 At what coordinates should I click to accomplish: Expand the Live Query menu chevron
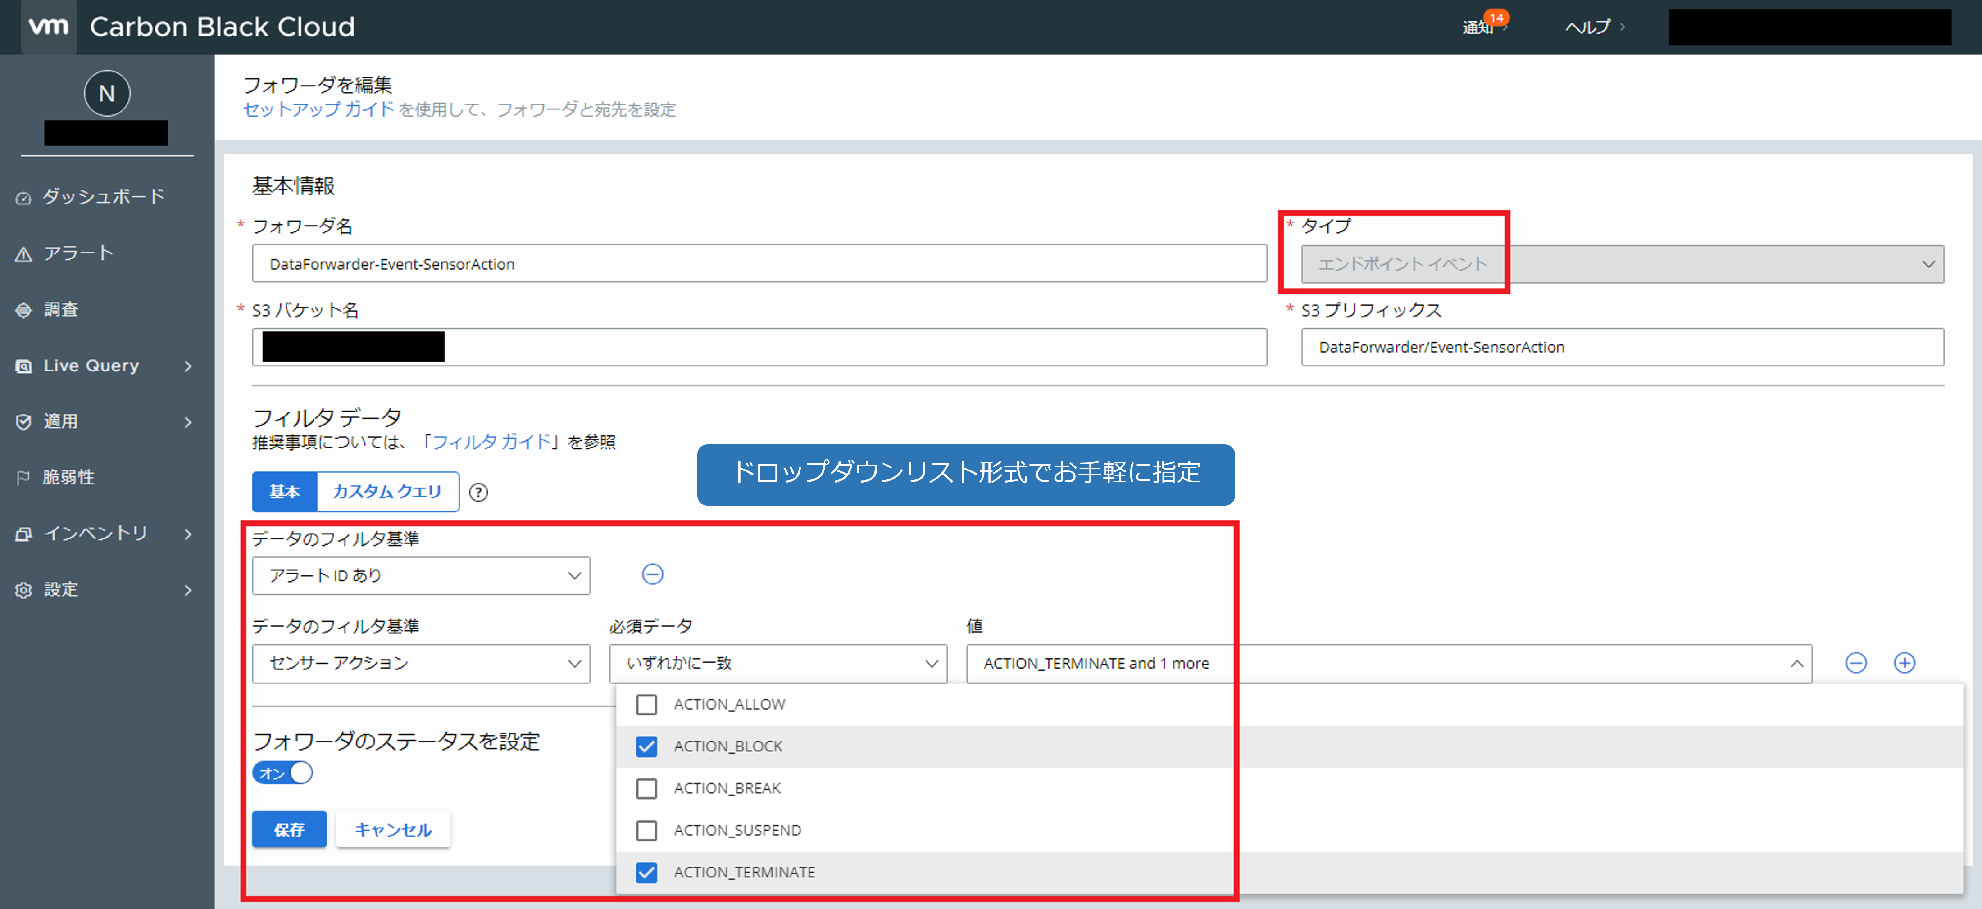tap(188, 366)
